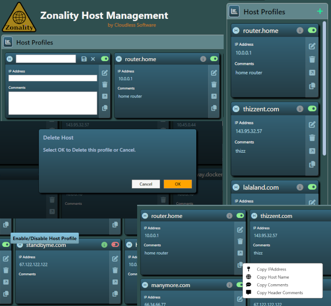The height and width of the screenshot is (306, 331).
Task: Click the 'by Cloudless Software' text
Action: pos(132,25)
